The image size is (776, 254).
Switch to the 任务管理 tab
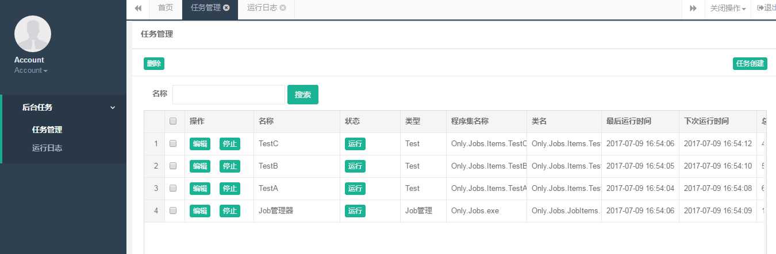tap(206, 8)
